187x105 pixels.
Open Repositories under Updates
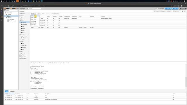coord(25,37)
